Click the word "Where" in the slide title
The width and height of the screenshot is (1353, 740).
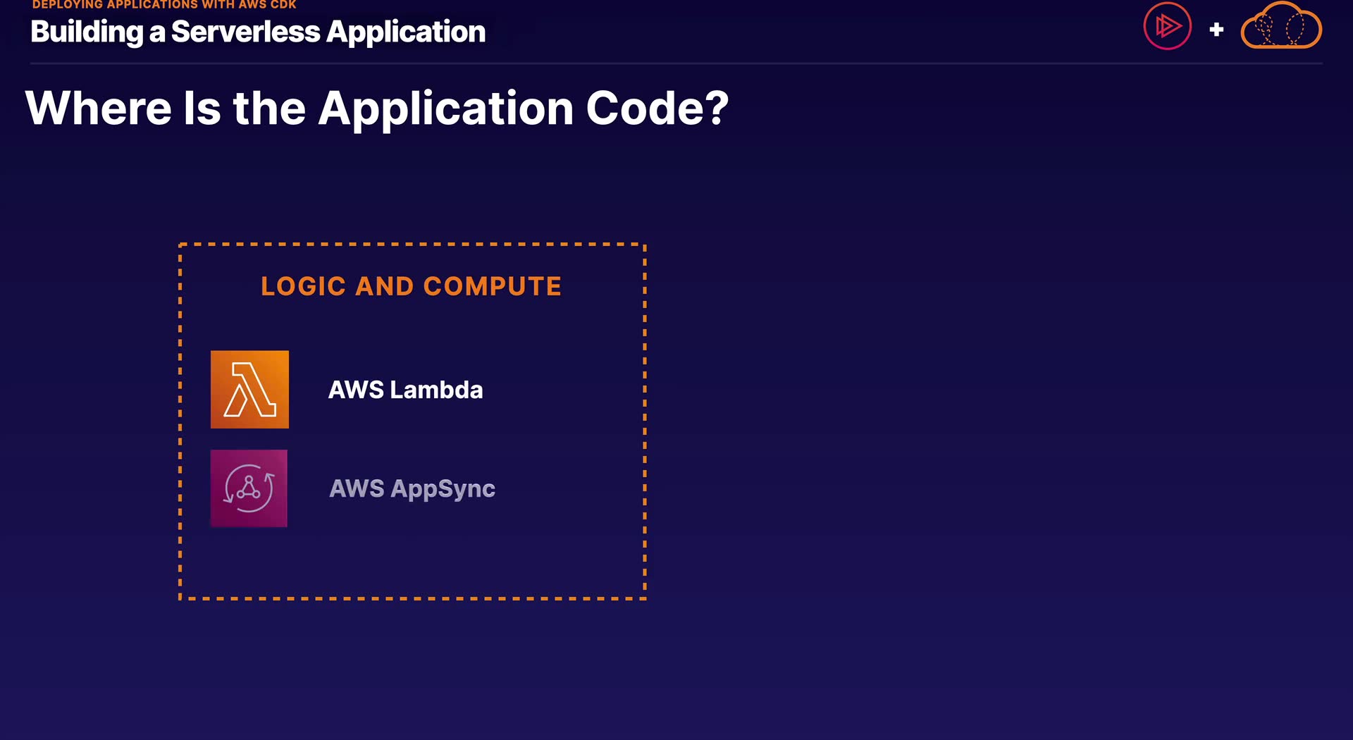98,109
